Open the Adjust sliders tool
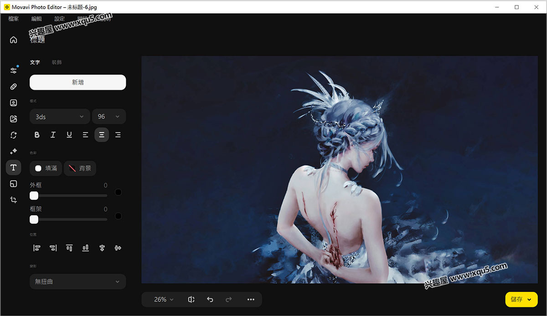 [14, 71]
